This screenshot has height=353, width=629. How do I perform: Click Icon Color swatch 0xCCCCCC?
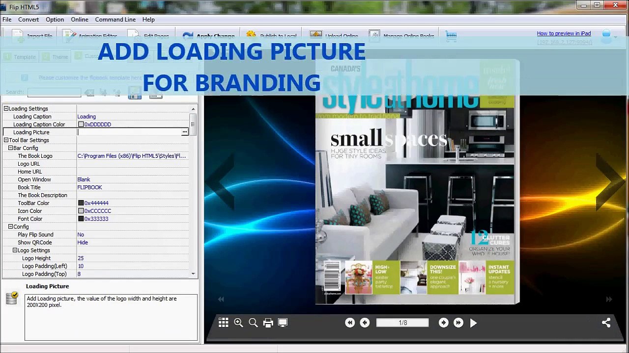(x=81, y=211)
